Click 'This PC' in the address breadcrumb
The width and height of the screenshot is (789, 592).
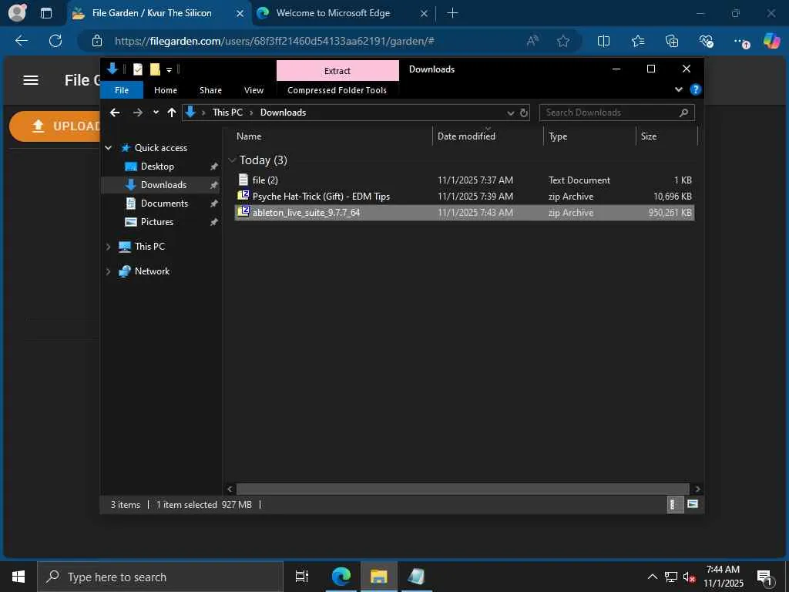coord(227,113)
